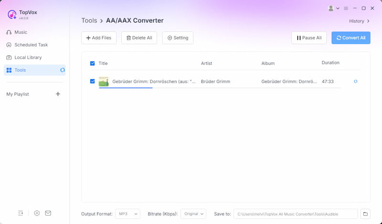Image resolution: width=382 pixels, height=224 pixels.
Task: Toggle the select-all checkbox beside Title
Action: pyautogui.click(x=93, y=63)
